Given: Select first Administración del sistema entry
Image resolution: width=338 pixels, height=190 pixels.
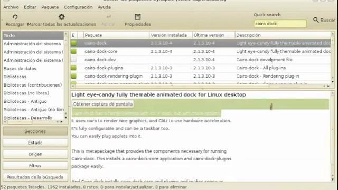Looking at the screenshot, I should pos(33,44).
